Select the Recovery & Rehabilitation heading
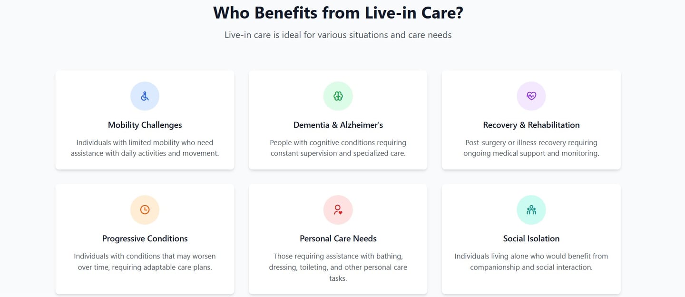 pos(531,125)
